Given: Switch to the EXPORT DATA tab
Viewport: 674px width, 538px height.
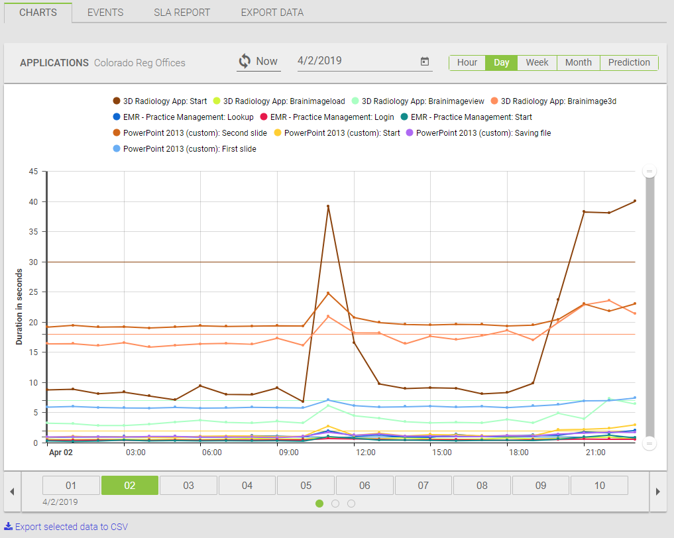Looking at the screenshot, I should tap(272, 12).
